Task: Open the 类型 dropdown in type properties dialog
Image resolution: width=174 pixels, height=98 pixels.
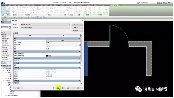Action: point(45,28)
